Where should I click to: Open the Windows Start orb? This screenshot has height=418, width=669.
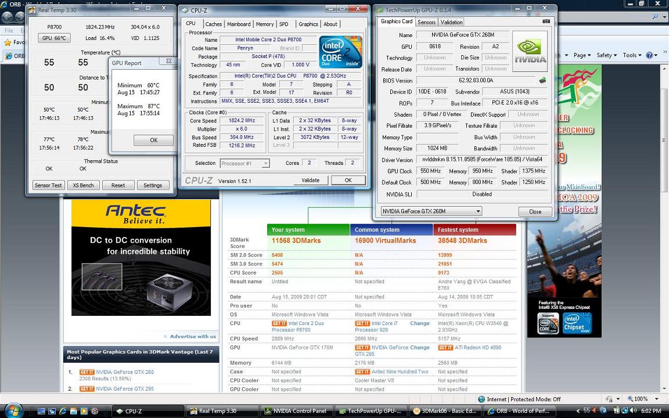coord(13,411)
